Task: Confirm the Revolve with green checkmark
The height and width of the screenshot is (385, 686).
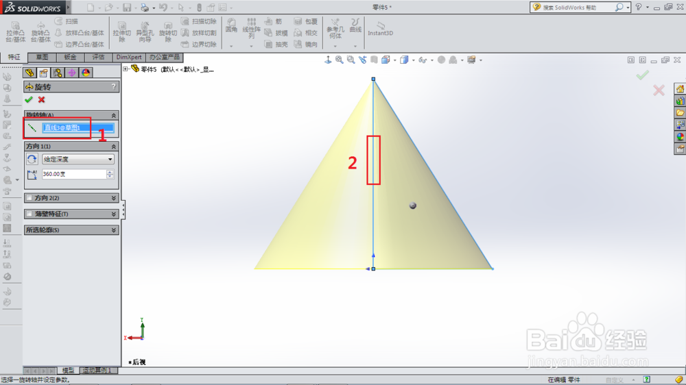Action: pos(29,99)
